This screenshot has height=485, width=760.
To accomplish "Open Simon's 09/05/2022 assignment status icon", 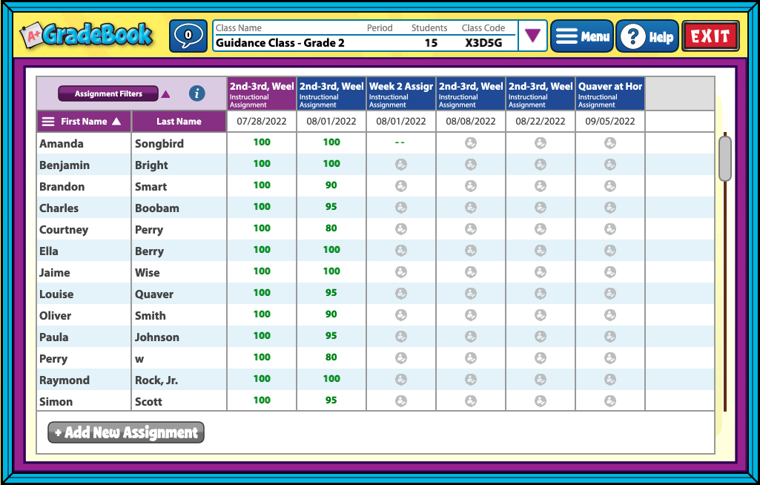I will (x=610, y=400).
